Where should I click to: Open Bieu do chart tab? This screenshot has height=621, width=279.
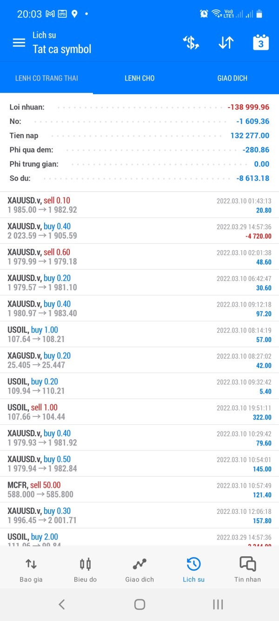point(85,569)
